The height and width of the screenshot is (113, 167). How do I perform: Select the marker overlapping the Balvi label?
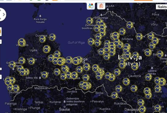(160, 54)
